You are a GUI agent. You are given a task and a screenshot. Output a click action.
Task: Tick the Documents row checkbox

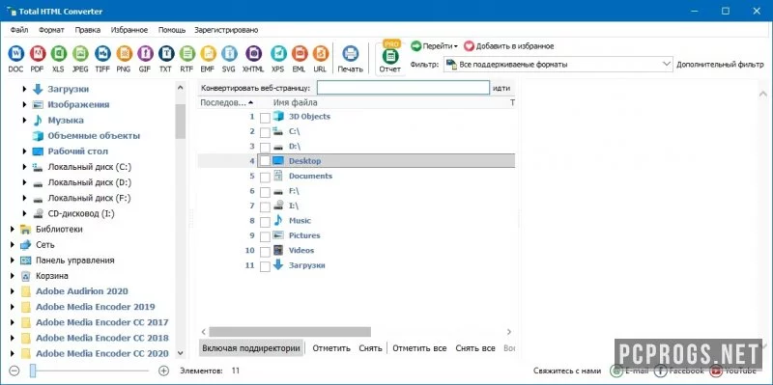(x=265, y=177)
